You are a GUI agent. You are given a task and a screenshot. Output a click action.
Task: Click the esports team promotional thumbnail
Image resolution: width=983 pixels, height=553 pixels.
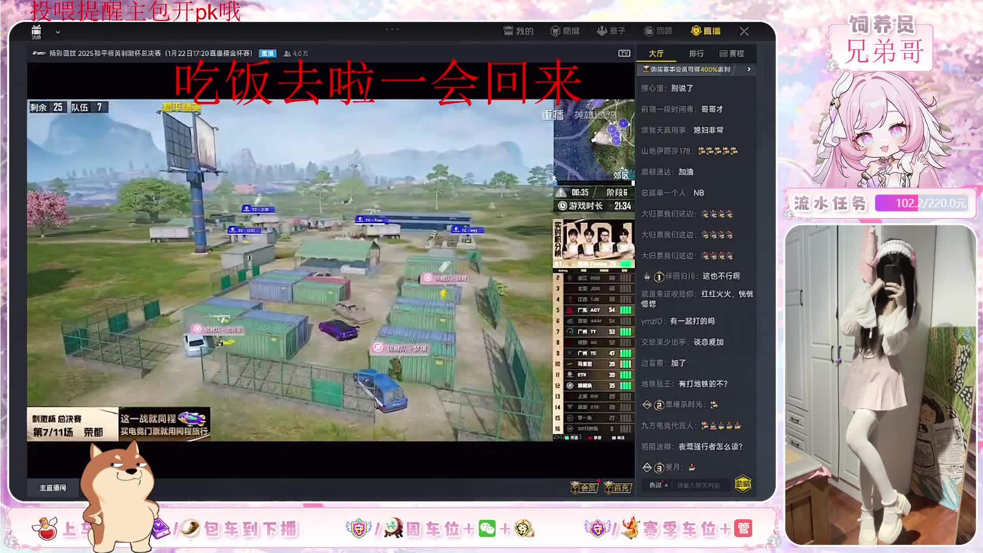pos(594,243)
